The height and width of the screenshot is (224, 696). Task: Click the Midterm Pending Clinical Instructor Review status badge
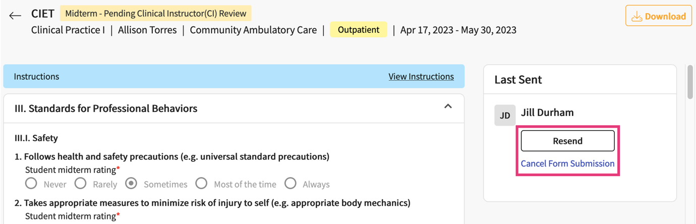coord(155,14)
